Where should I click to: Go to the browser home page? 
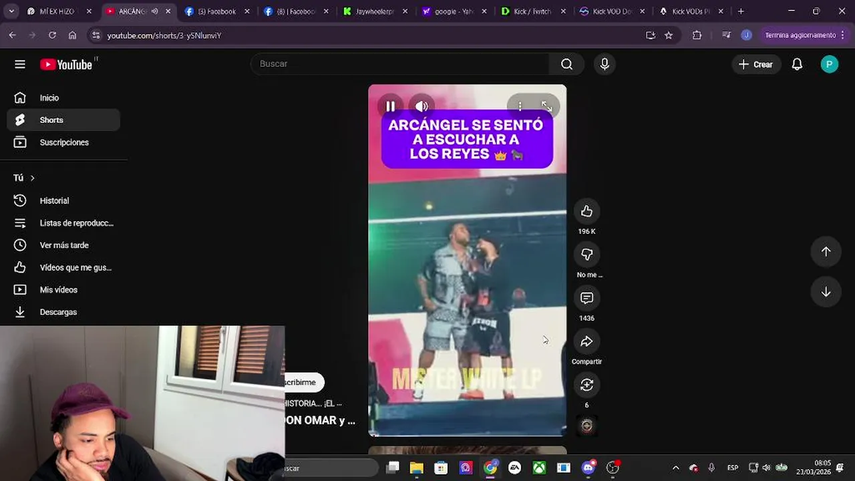[x=72, y=35]
